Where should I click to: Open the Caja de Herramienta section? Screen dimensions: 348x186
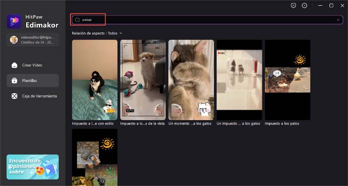(x=39, y=96)
